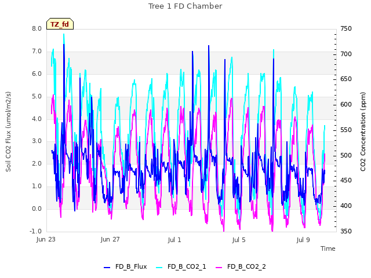The image size is (371, 278).
Task: Click the '700' right axis value
Action: tap(346, 54)
